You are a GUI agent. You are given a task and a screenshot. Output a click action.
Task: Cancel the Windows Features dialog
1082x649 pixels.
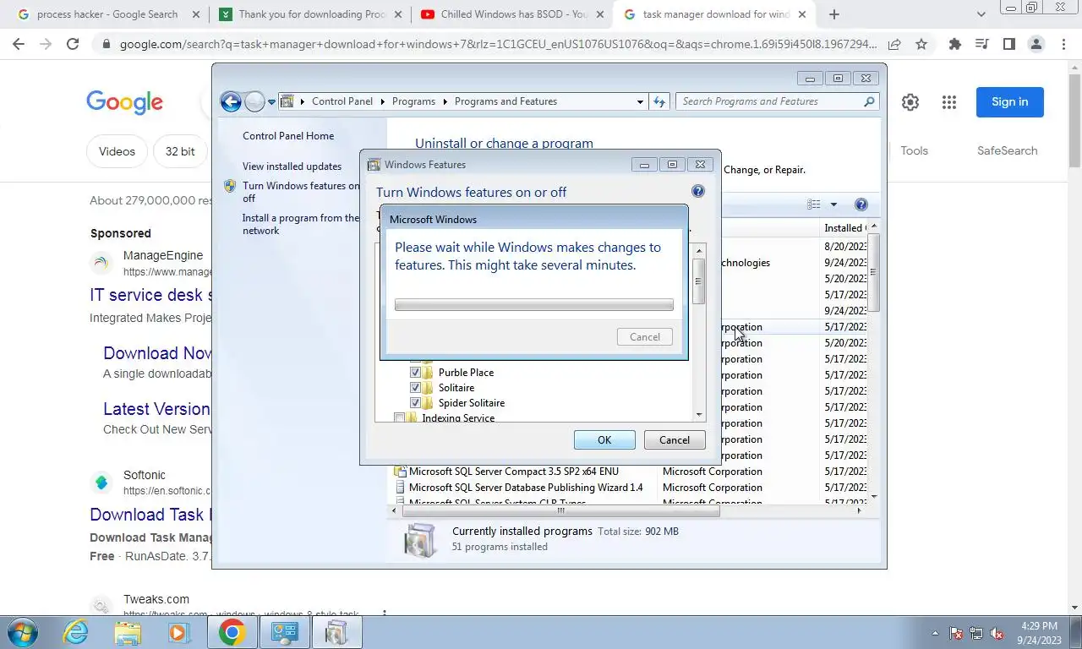point(675,440)
